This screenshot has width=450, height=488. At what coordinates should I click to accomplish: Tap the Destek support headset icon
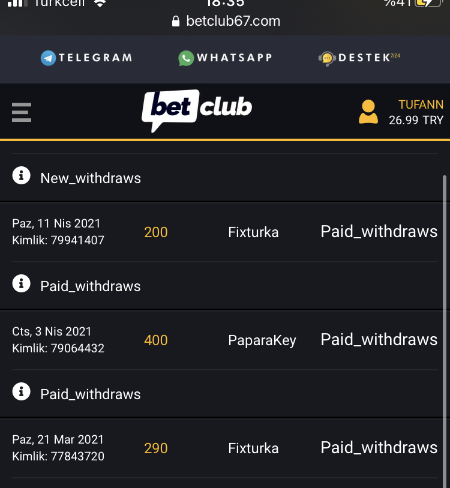(x=326, y=58)
